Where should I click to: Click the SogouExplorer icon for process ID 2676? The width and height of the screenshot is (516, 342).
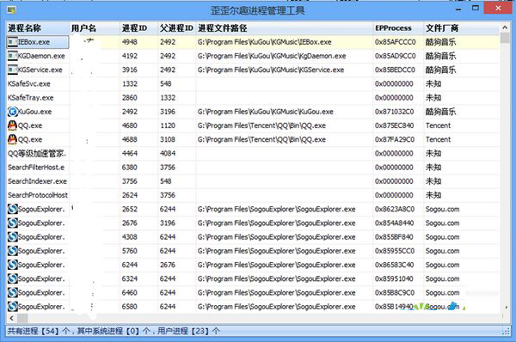tap(13, 223)
